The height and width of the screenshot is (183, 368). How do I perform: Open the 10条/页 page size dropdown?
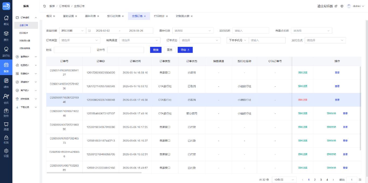tap(284, 180)
